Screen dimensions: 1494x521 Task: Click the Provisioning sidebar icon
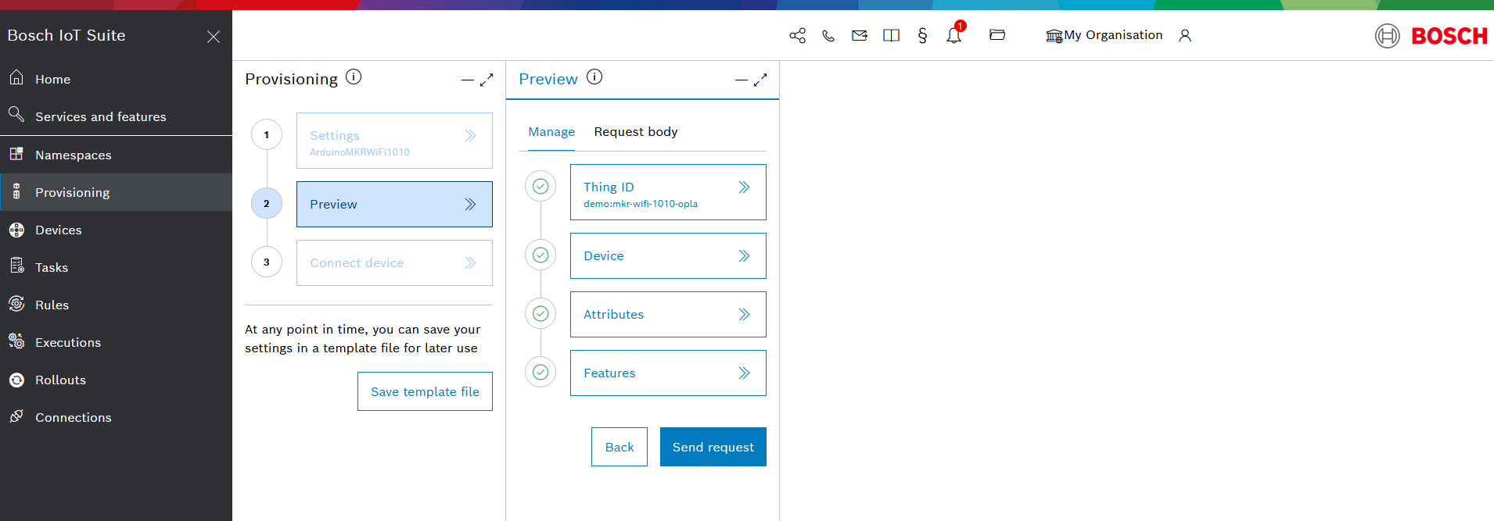(x=16, y=192)
